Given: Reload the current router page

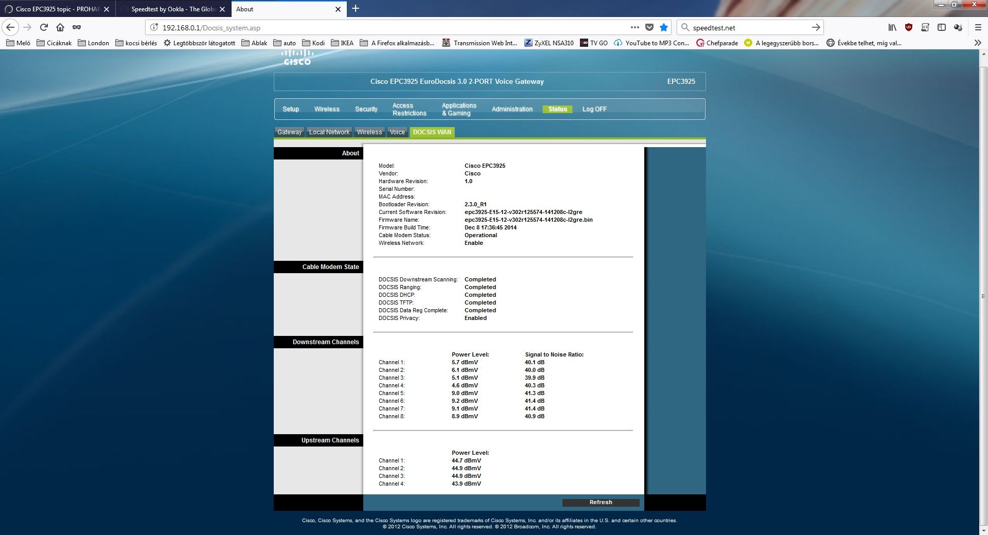Looking at the screenshot, I should point(44,27).
